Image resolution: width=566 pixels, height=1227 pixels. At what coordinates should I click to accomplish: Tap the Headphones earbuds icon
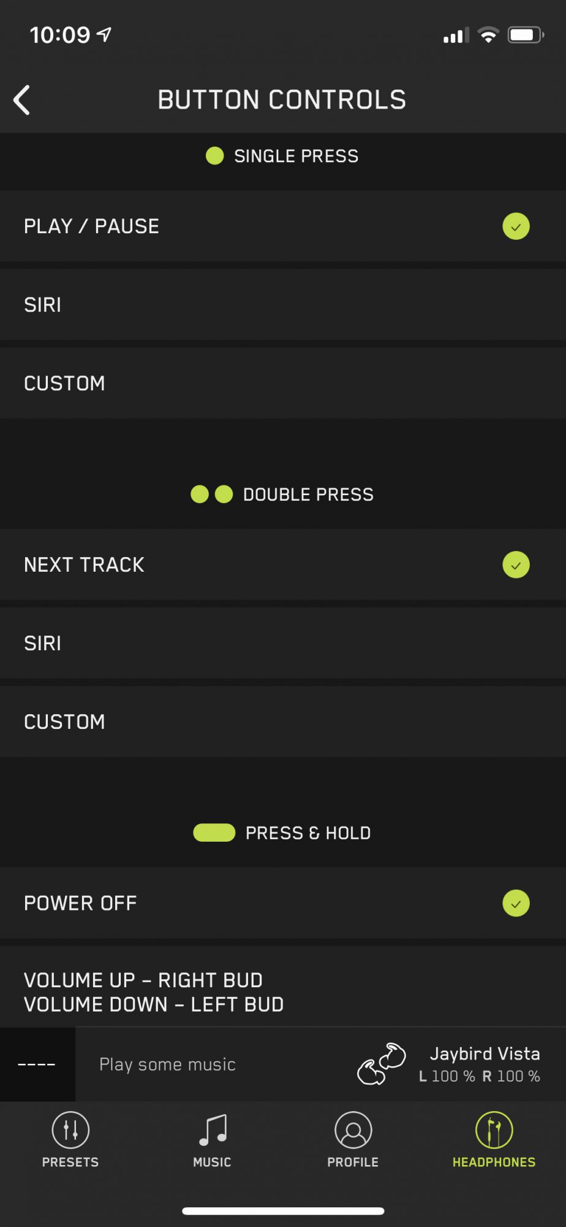pos(494,1129)
